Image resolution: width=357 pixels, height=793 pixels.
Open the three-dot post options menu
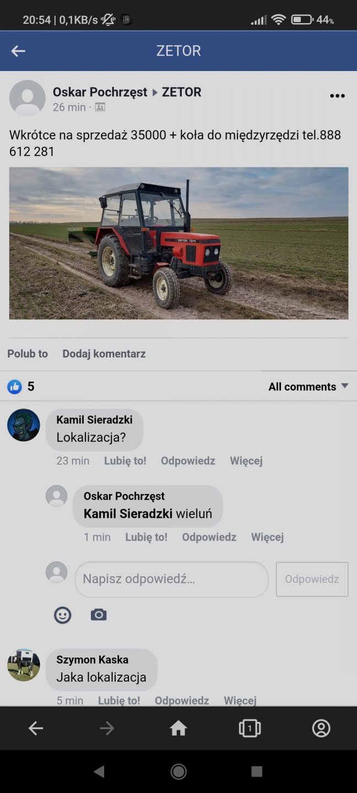[337, 96]
